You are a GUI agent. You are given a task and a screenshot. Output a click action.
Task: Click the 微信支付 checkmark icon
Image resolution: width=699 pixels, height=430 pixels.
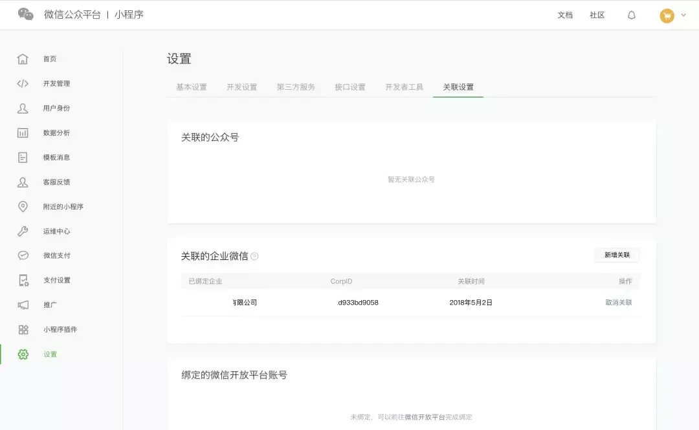[x=23, y=255]
